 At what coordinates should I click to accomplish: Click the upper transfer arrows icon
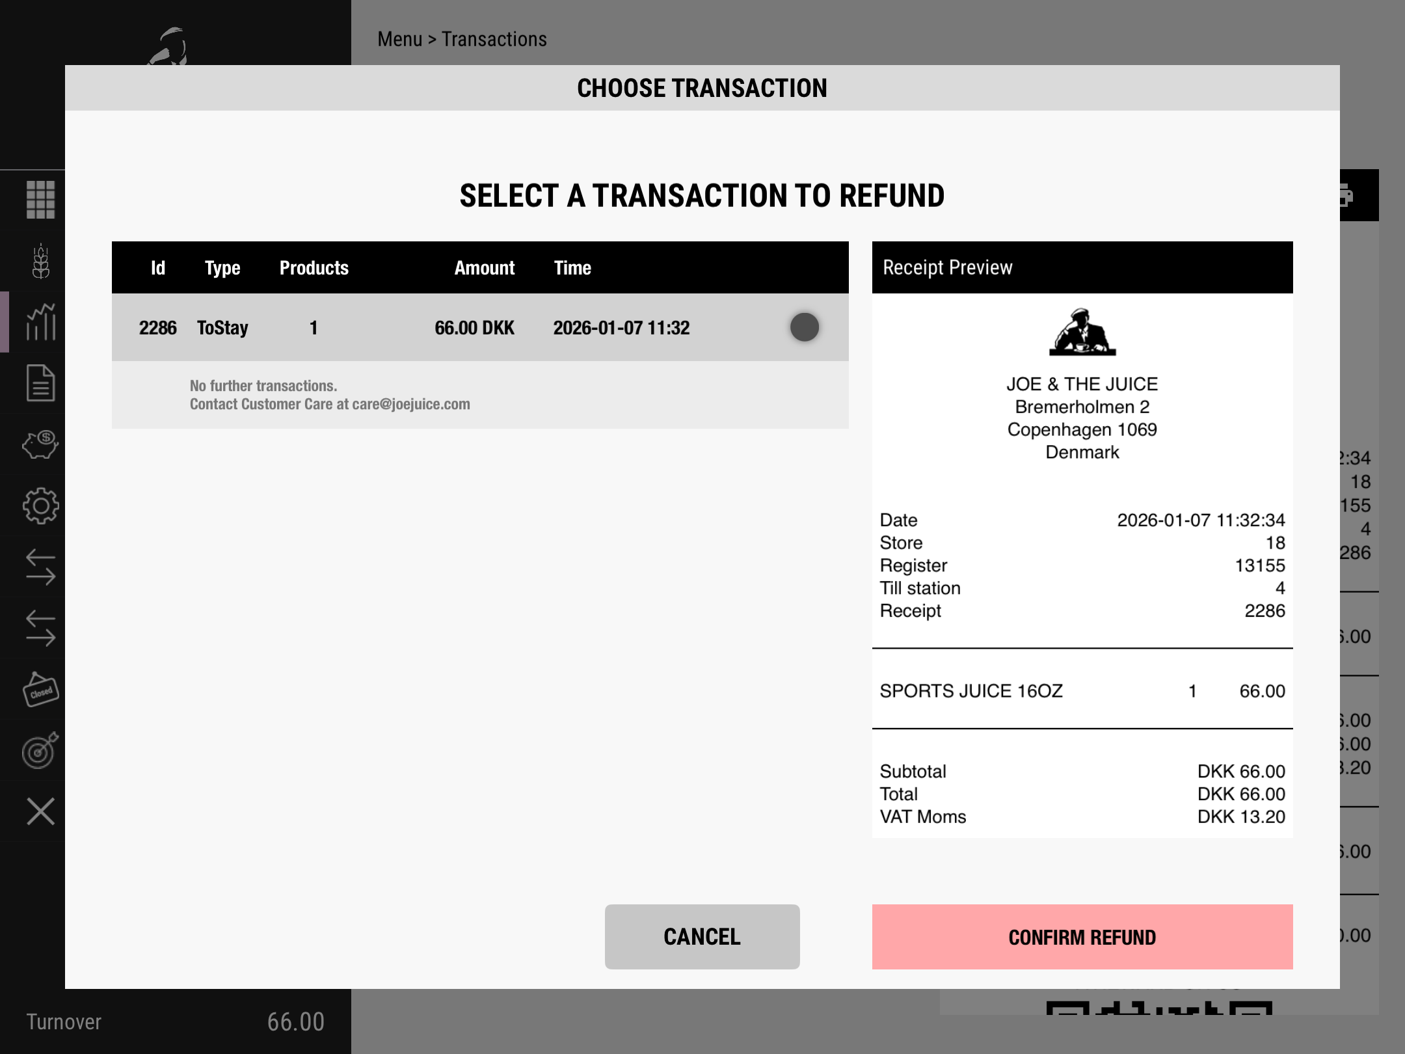click(x=40, y=567)
